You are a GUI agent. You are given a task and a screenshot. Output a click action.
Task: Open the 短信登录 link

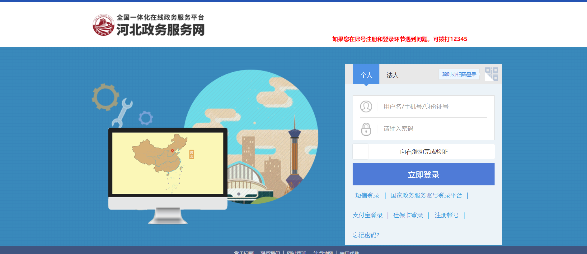[367, 195]
